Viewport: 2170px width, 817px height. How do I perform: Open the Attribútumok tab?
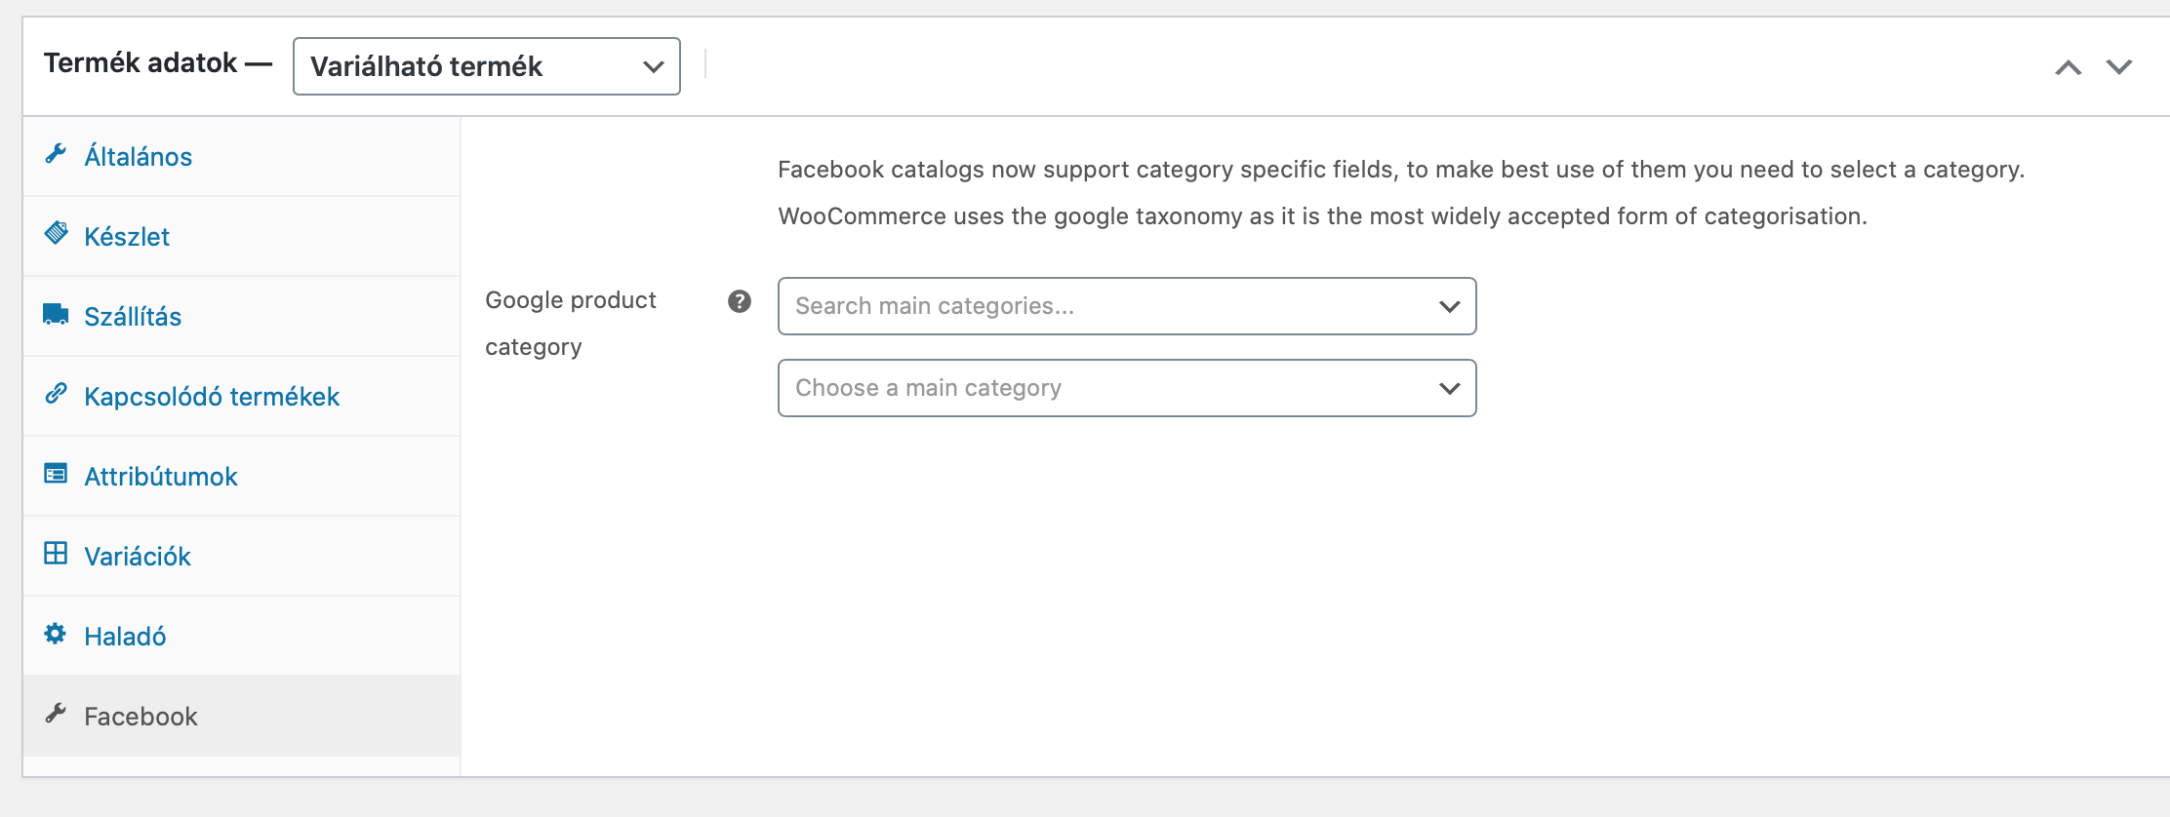coord(161,477)
